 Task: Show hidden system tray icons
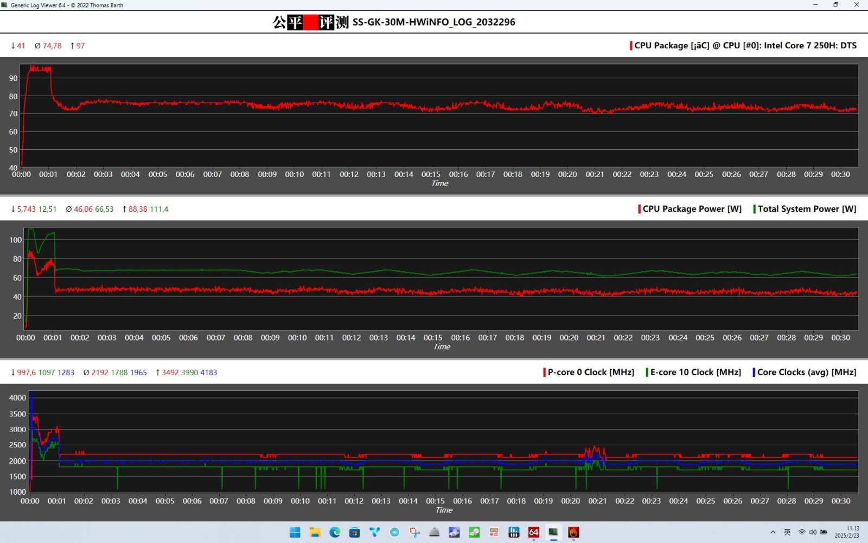click(773, 532)
